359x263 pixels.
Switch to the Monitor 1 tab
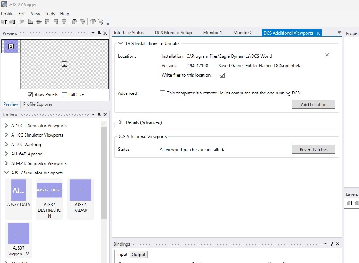[x=213, y=33]
